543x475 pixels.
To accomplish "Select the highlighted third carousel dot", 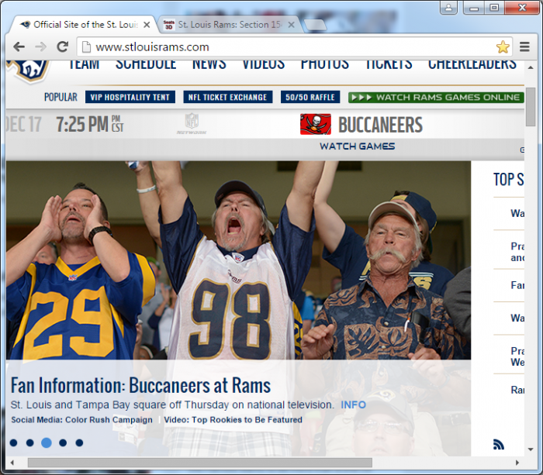I will pyautogui.click(x=47, y=442).
